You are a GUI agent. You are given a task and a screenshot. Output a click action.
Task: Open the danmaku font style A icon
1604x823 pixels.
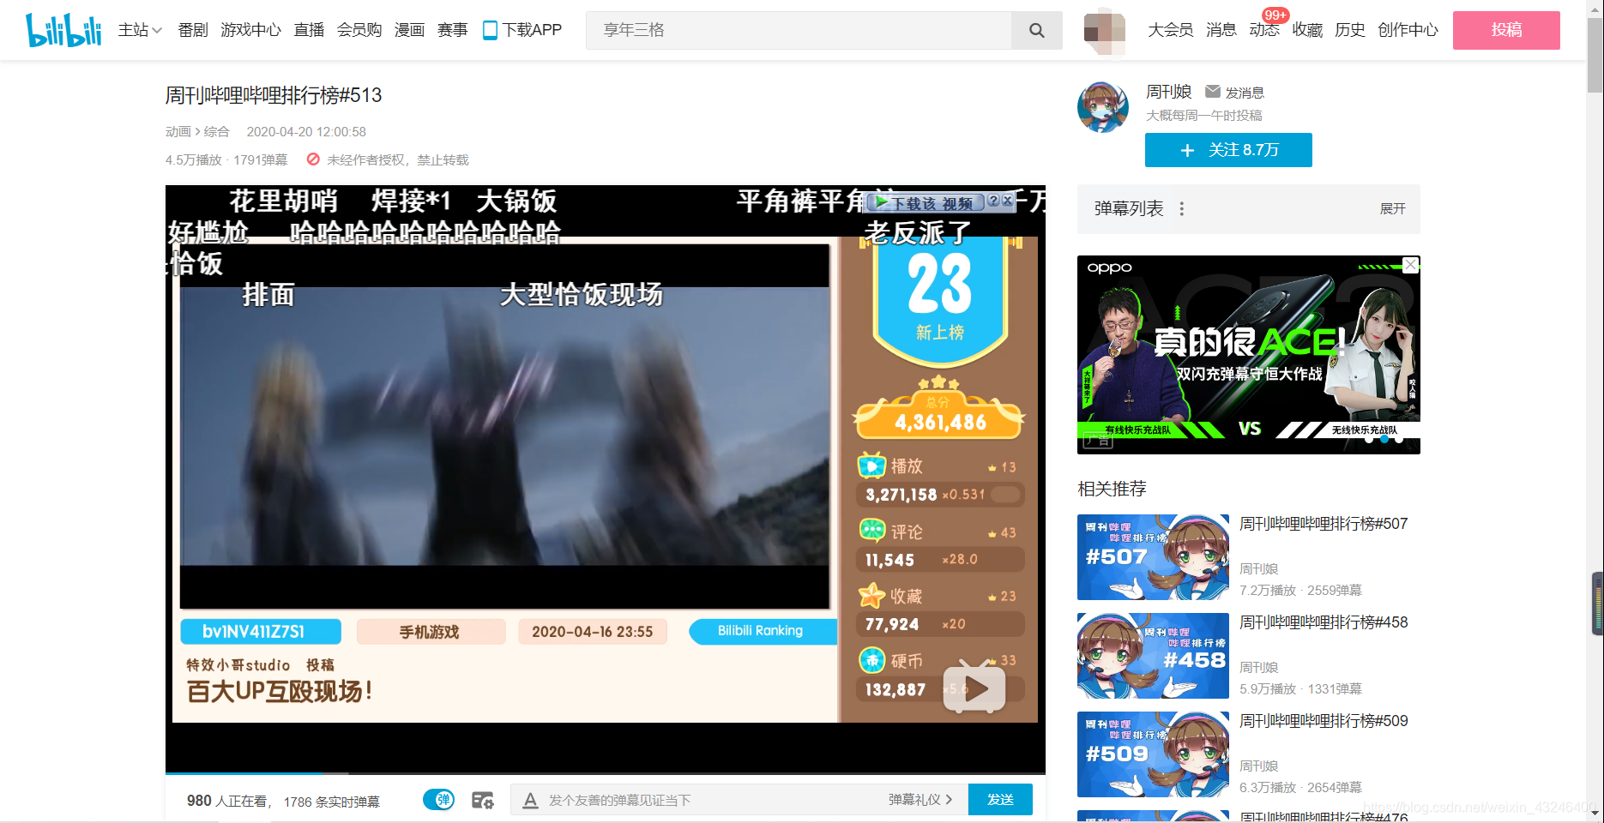point(531,800)
